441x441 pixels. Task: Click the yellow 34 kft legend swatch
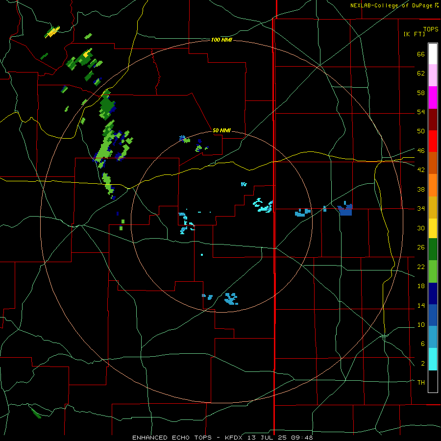click(x=433, y=228)
